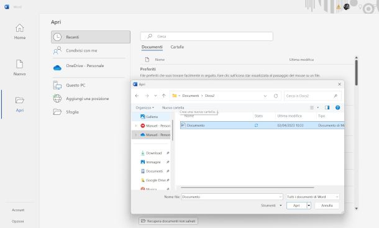Toggle the preview pane
The image size is (379, 228).
327,107
